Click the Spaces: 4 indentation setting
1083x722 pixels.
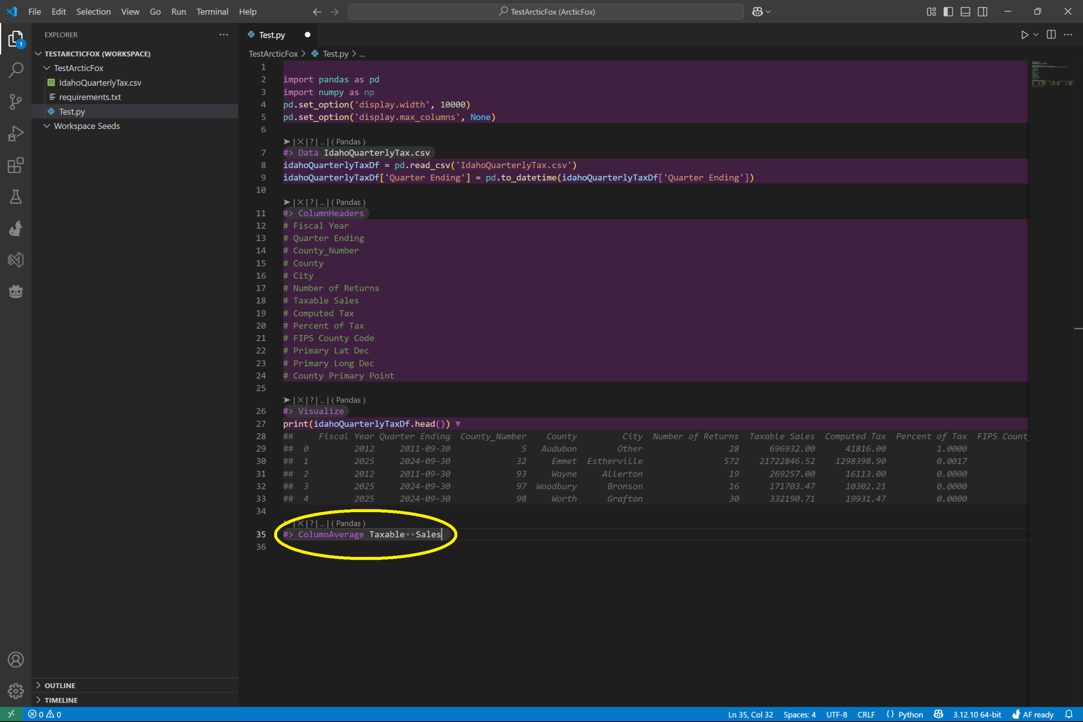800,714
